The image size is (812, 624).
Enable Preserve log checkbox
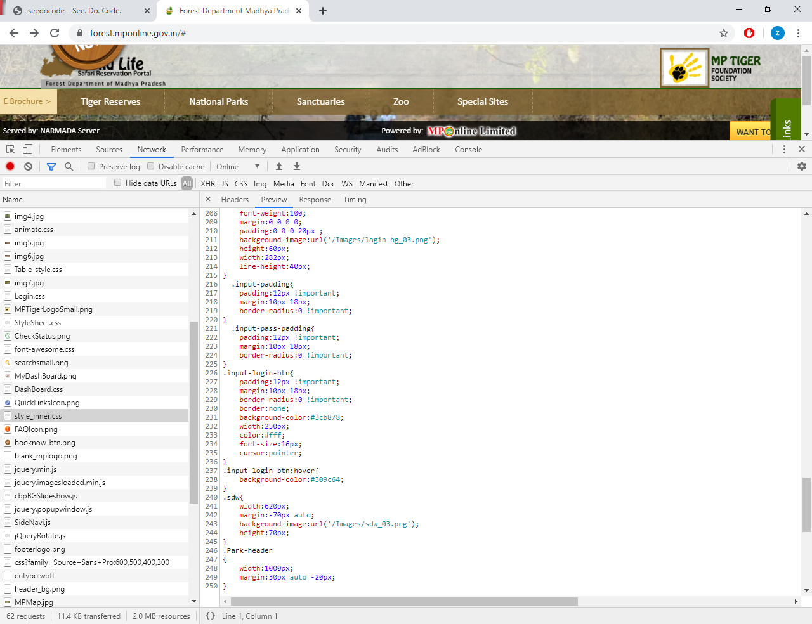pyautogui.click(x=91, y=166)
